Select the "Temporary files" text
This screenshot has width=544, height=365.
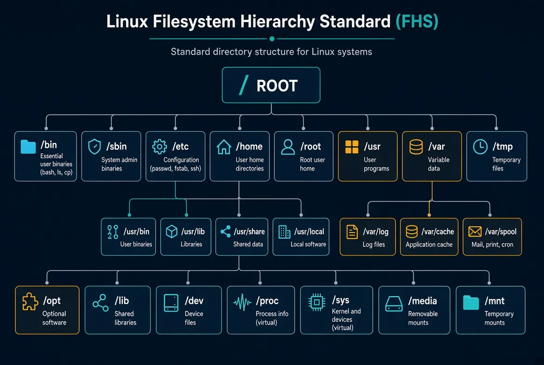coord(507,164)
